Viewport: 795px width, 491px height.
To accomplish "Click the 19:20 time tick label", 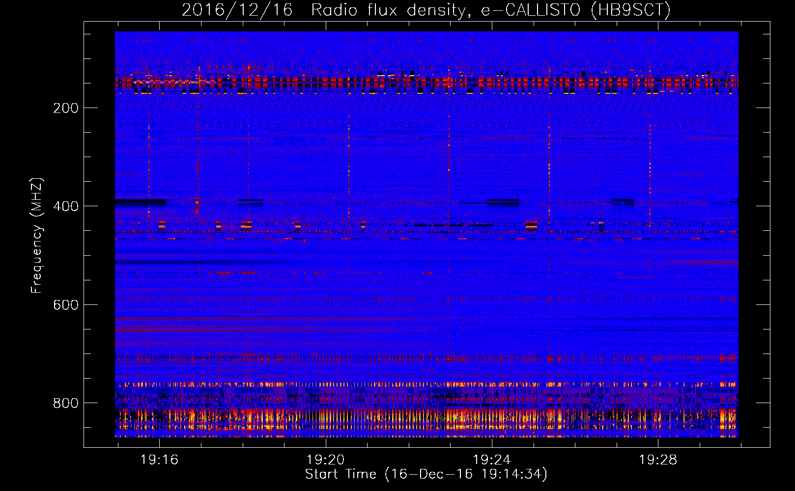I will pos(325,460).
